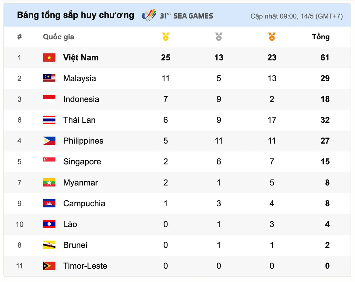Click the Philippines flag icon
355x282 pixels.
[49, 141]
